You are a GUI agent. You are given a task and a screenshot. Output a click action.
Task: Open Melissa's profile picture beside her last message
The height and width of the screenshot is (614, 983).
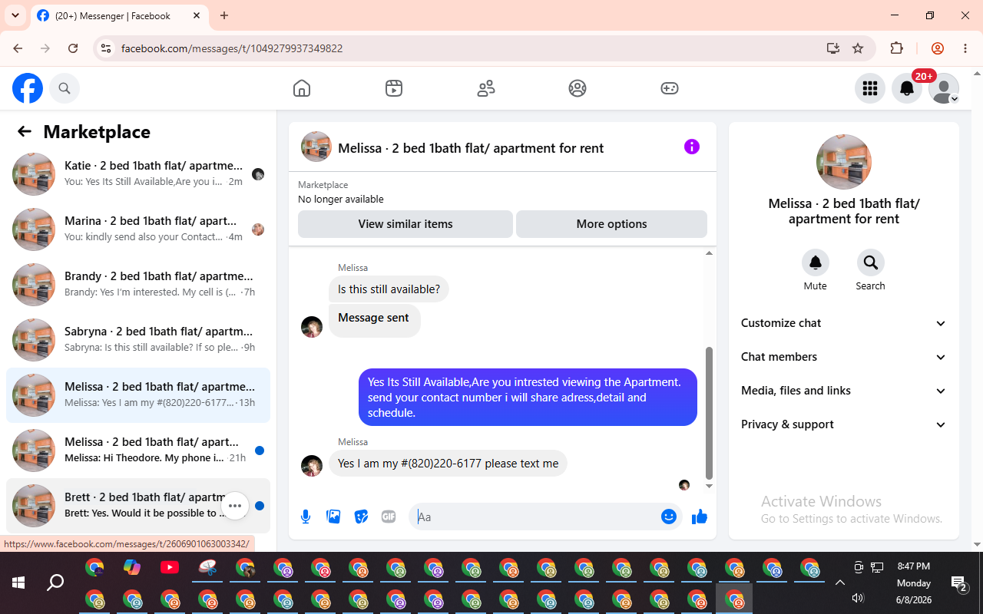(x=312, y=466)
